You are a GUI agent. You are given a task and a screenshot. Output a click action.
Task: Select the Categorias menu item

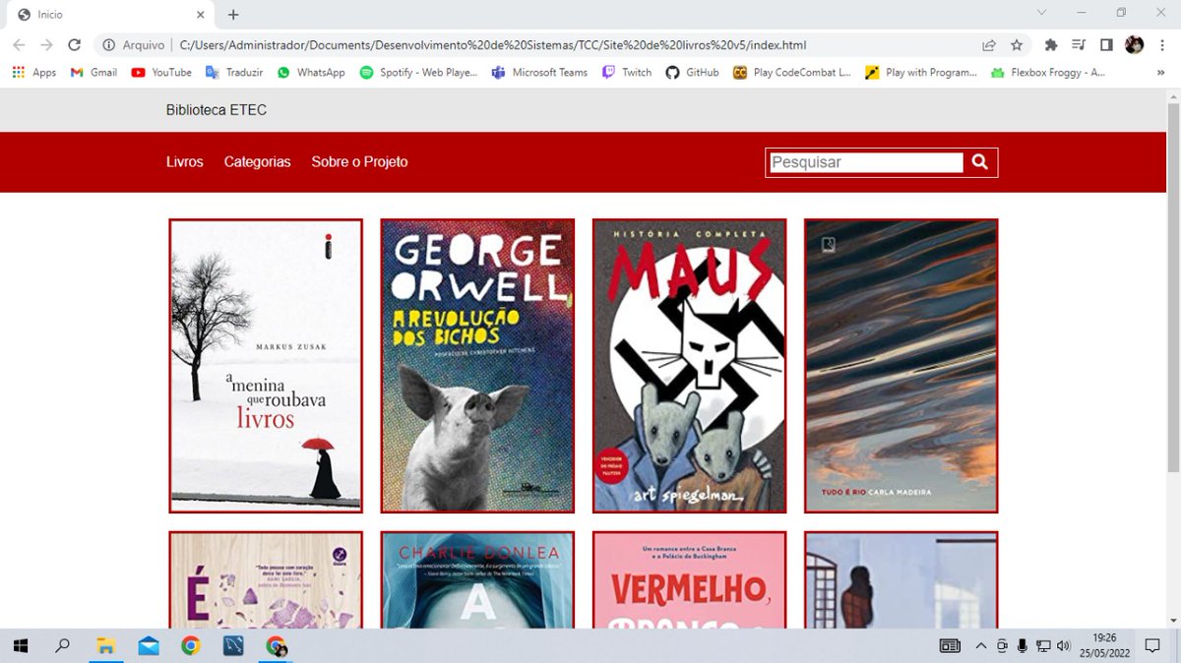257,162
